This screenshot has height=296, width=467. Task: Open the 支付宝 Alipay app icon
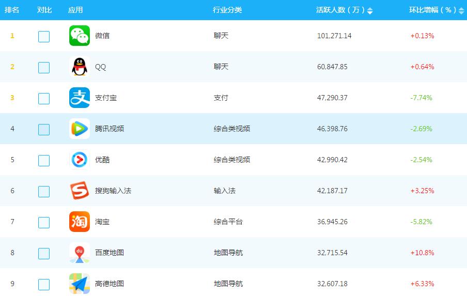(80, 98)
